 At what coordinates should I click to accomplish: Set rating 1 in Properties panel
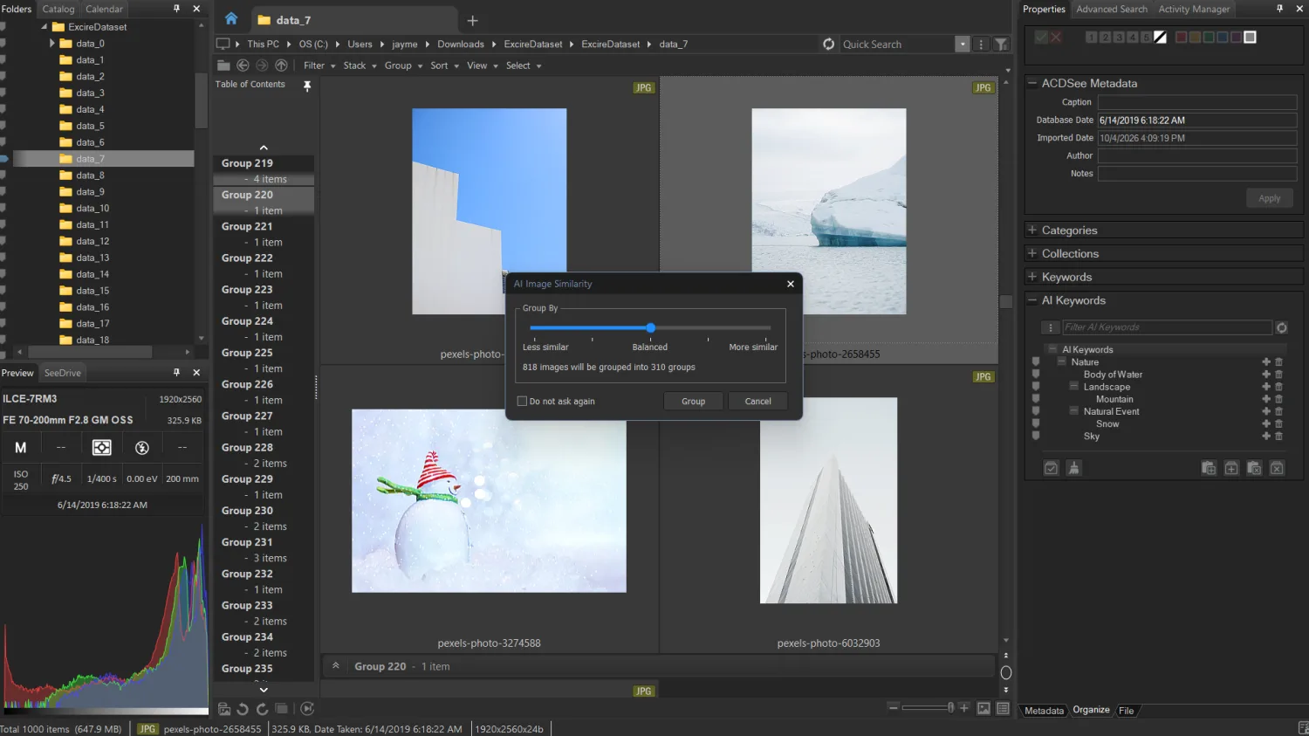[1091, 37]
